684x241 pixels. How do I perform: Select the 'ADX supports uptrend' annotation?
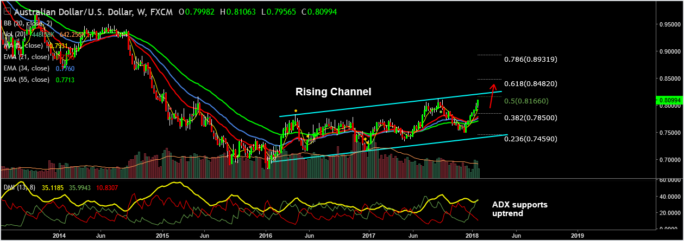tap(519, 209)
